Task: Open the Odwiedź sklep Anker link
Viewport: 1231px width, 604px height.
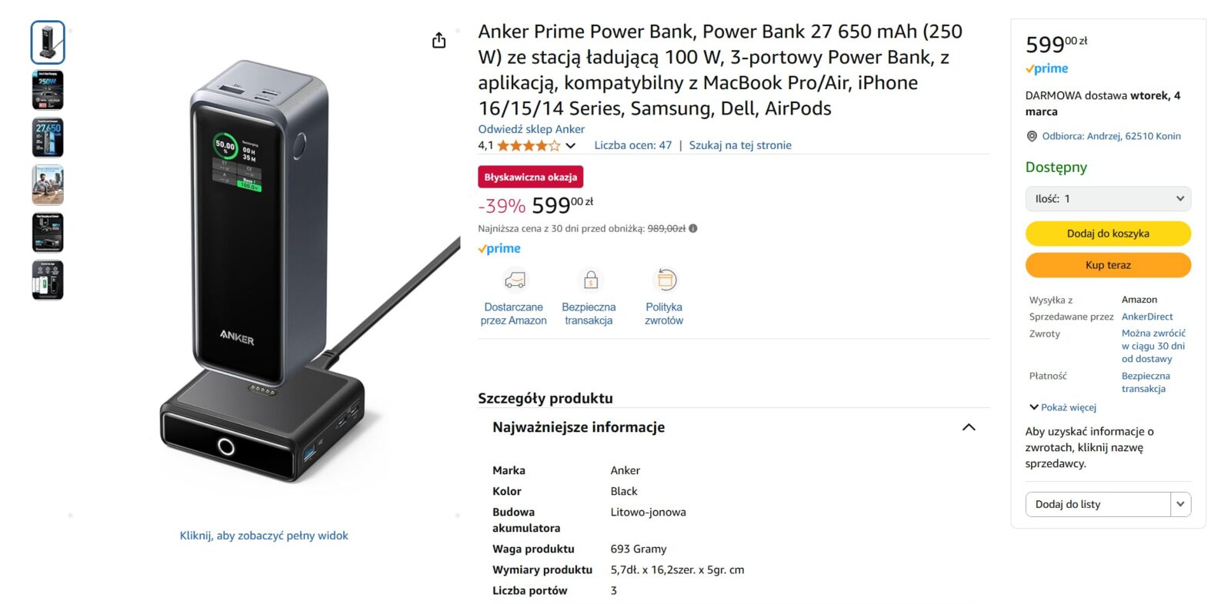Action: tap(531, 129)
